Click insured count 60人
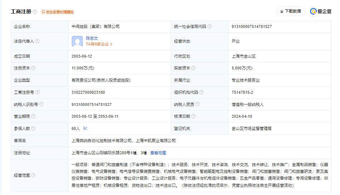340x195 pixels. coord(76,128)
